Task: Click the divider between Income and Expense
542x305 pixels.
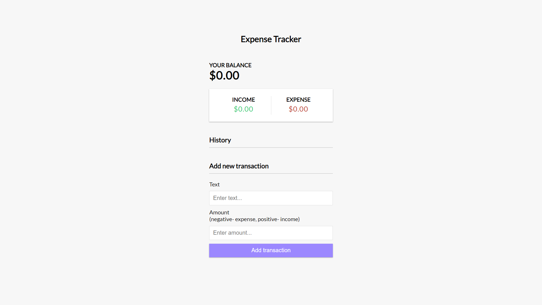Action: click(271, 105)
